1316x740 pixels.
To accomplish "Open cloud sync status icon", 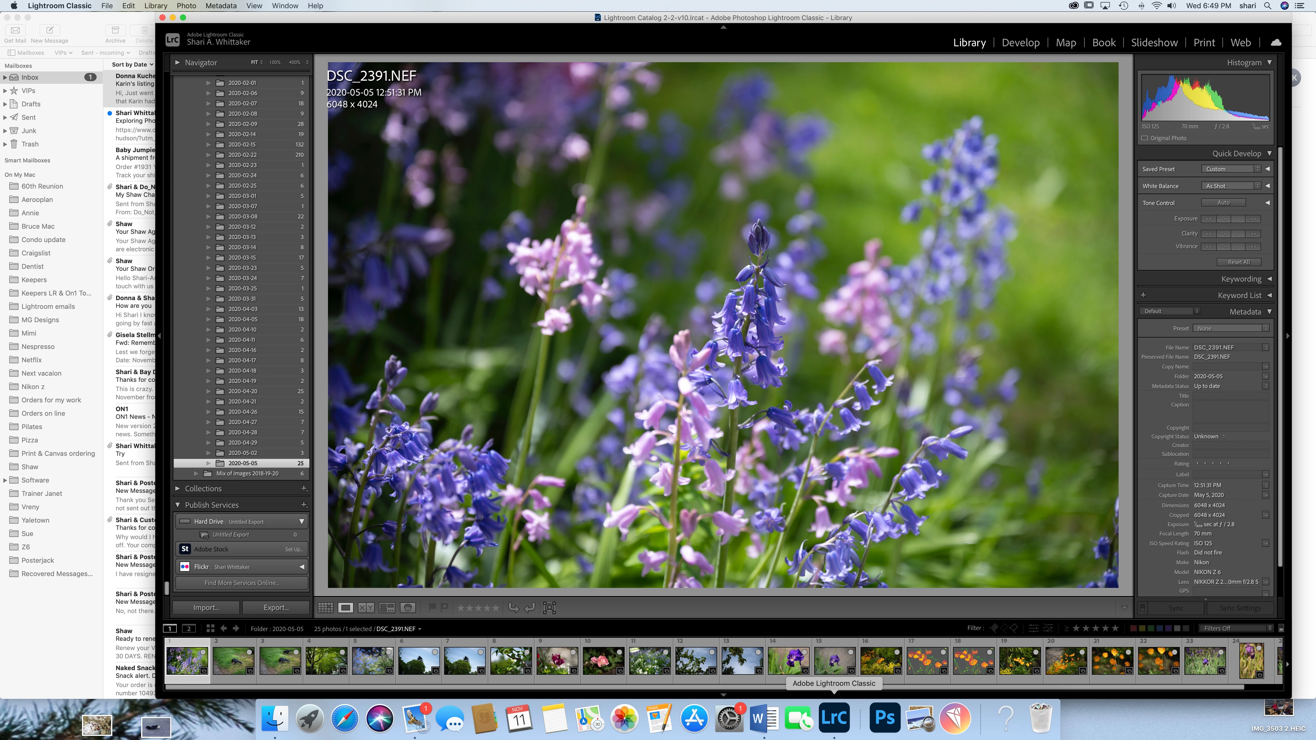I will 1276,42.
